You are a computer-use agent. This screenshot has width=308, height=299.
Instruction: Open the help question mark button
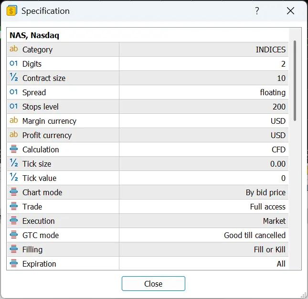click(x=257, y=11)
